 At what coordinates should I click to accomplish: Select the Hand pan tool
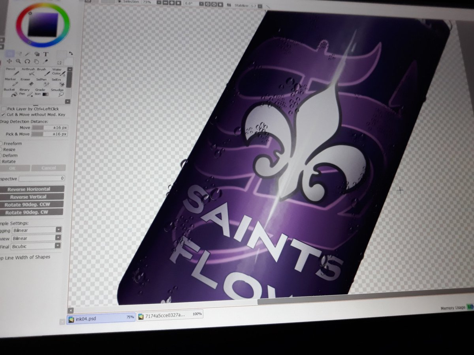click(36, 62)
